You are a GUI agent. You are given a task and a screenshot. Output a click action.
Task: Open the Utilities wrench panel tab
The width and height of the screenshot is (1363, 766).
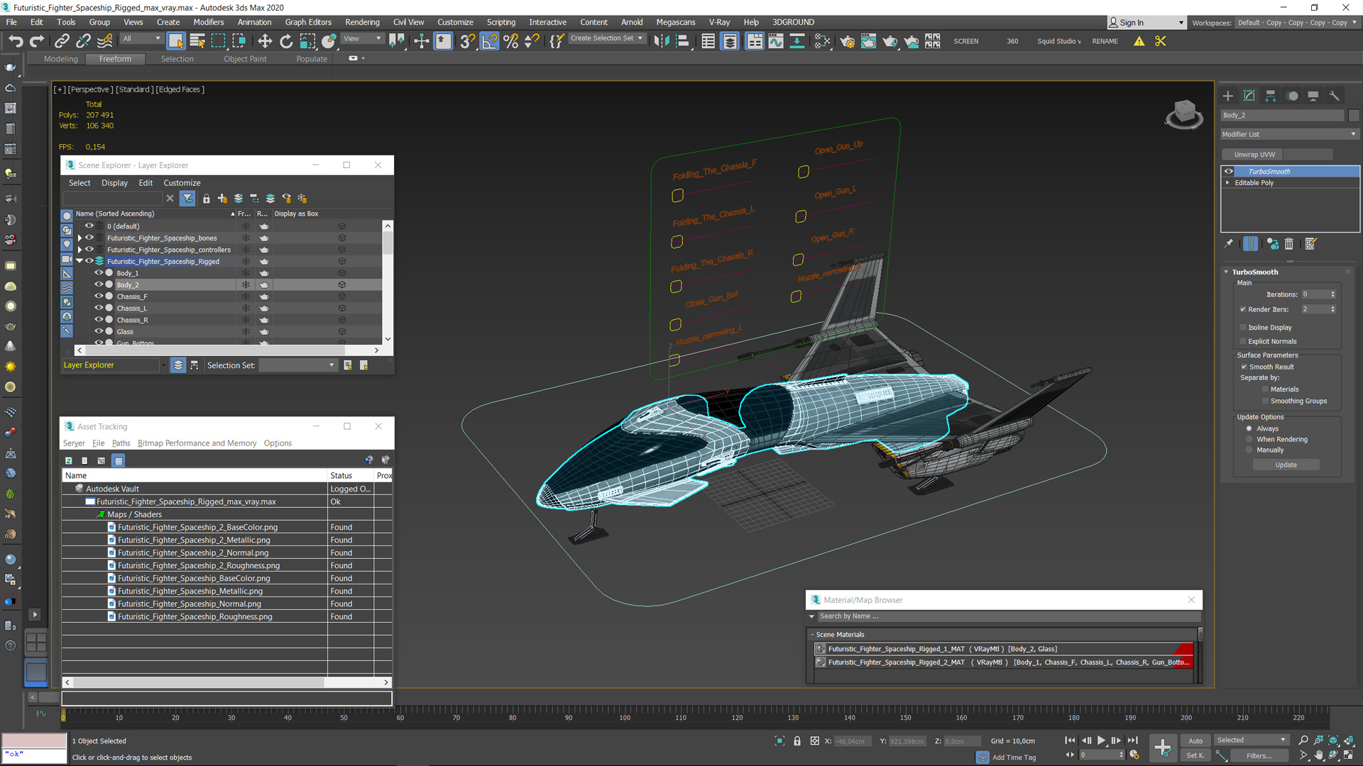tap(1335, 96)
